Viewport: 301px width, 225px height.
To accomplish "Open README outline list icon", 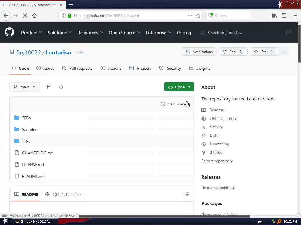I will tap(186, 195).
